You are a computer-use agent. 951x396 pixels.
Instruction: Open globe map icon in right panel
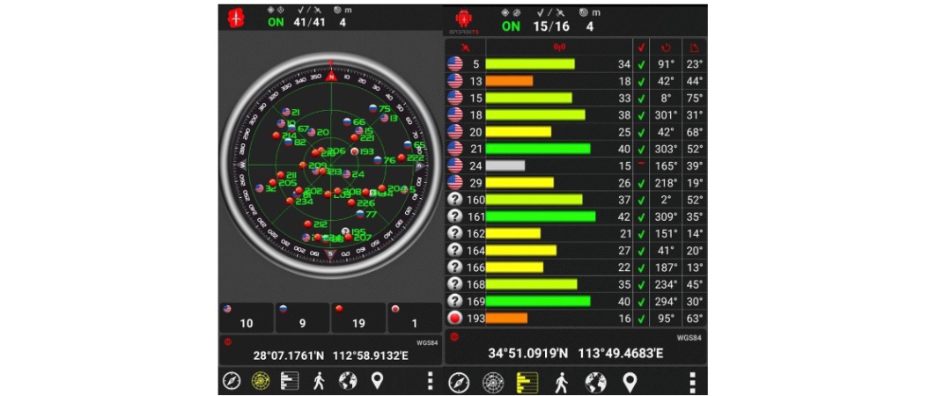click(x=595, y=382)
